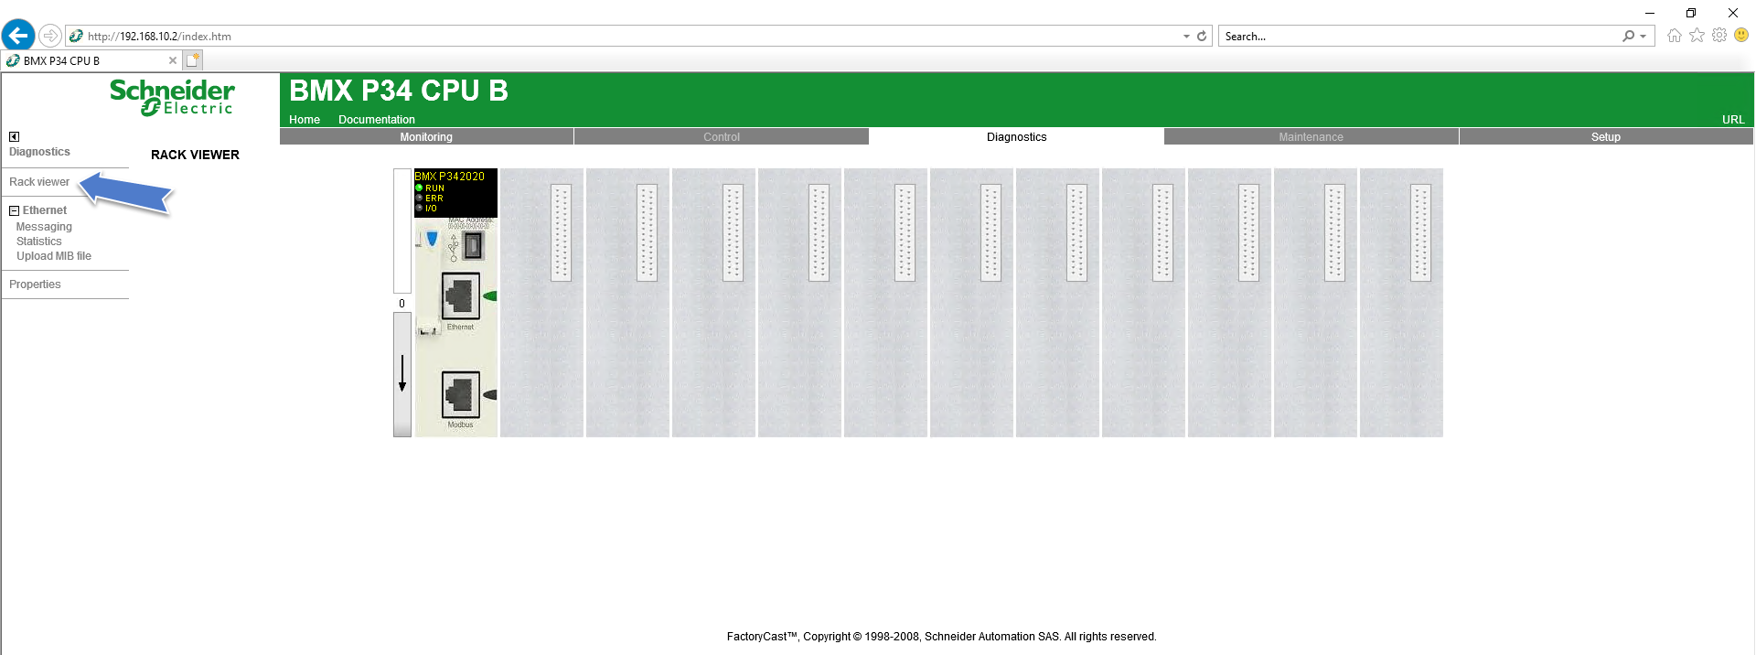The height and width of the screenshot is (655, 1756).
Task: Switch to the Maintenance tab
Action: click(x=1311, y=137)
